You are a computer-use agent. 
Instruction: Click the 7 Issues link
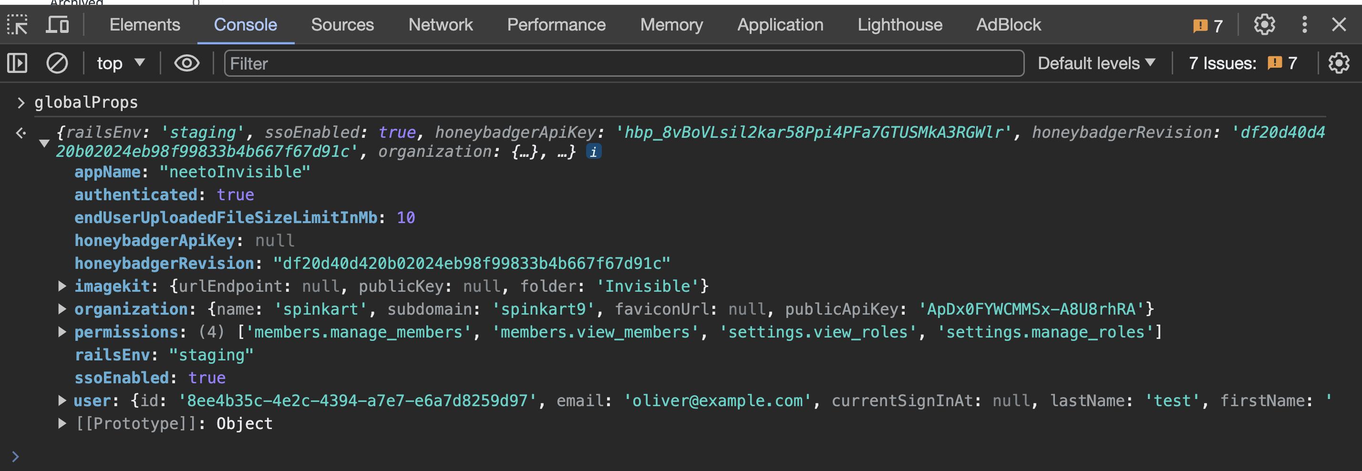1242,63
